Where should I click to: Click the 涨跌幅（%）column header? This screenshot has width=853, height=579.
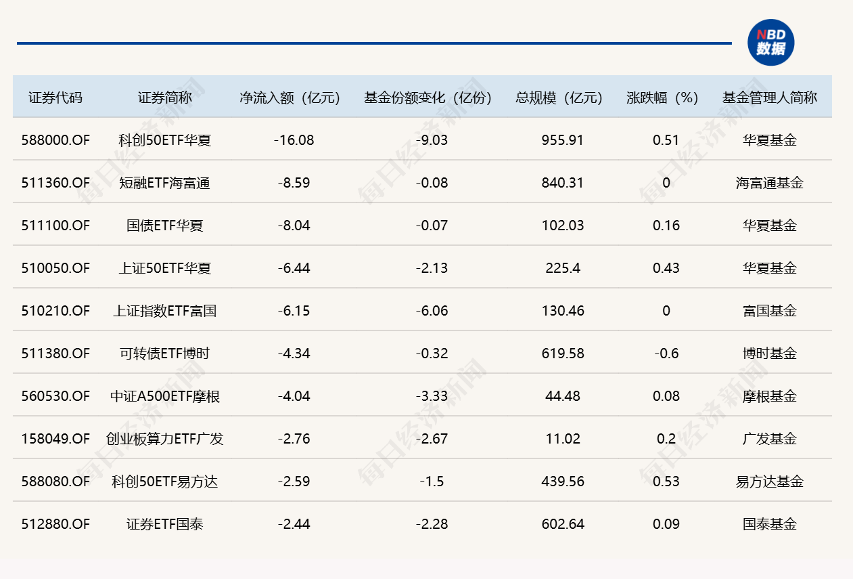click(662, 98)
